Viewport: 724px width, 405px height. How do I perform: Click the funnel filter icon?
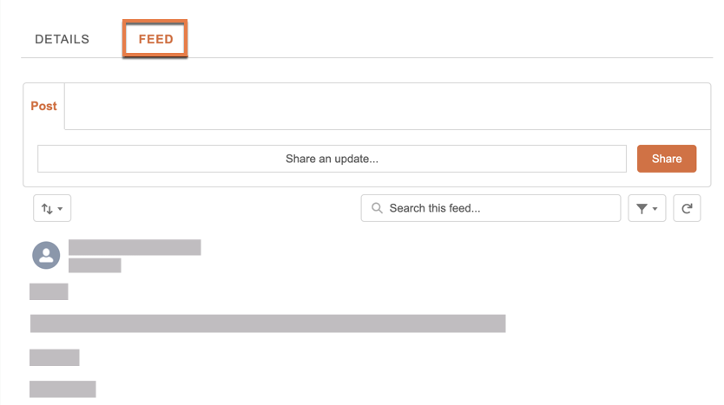[x=642, y=208]
